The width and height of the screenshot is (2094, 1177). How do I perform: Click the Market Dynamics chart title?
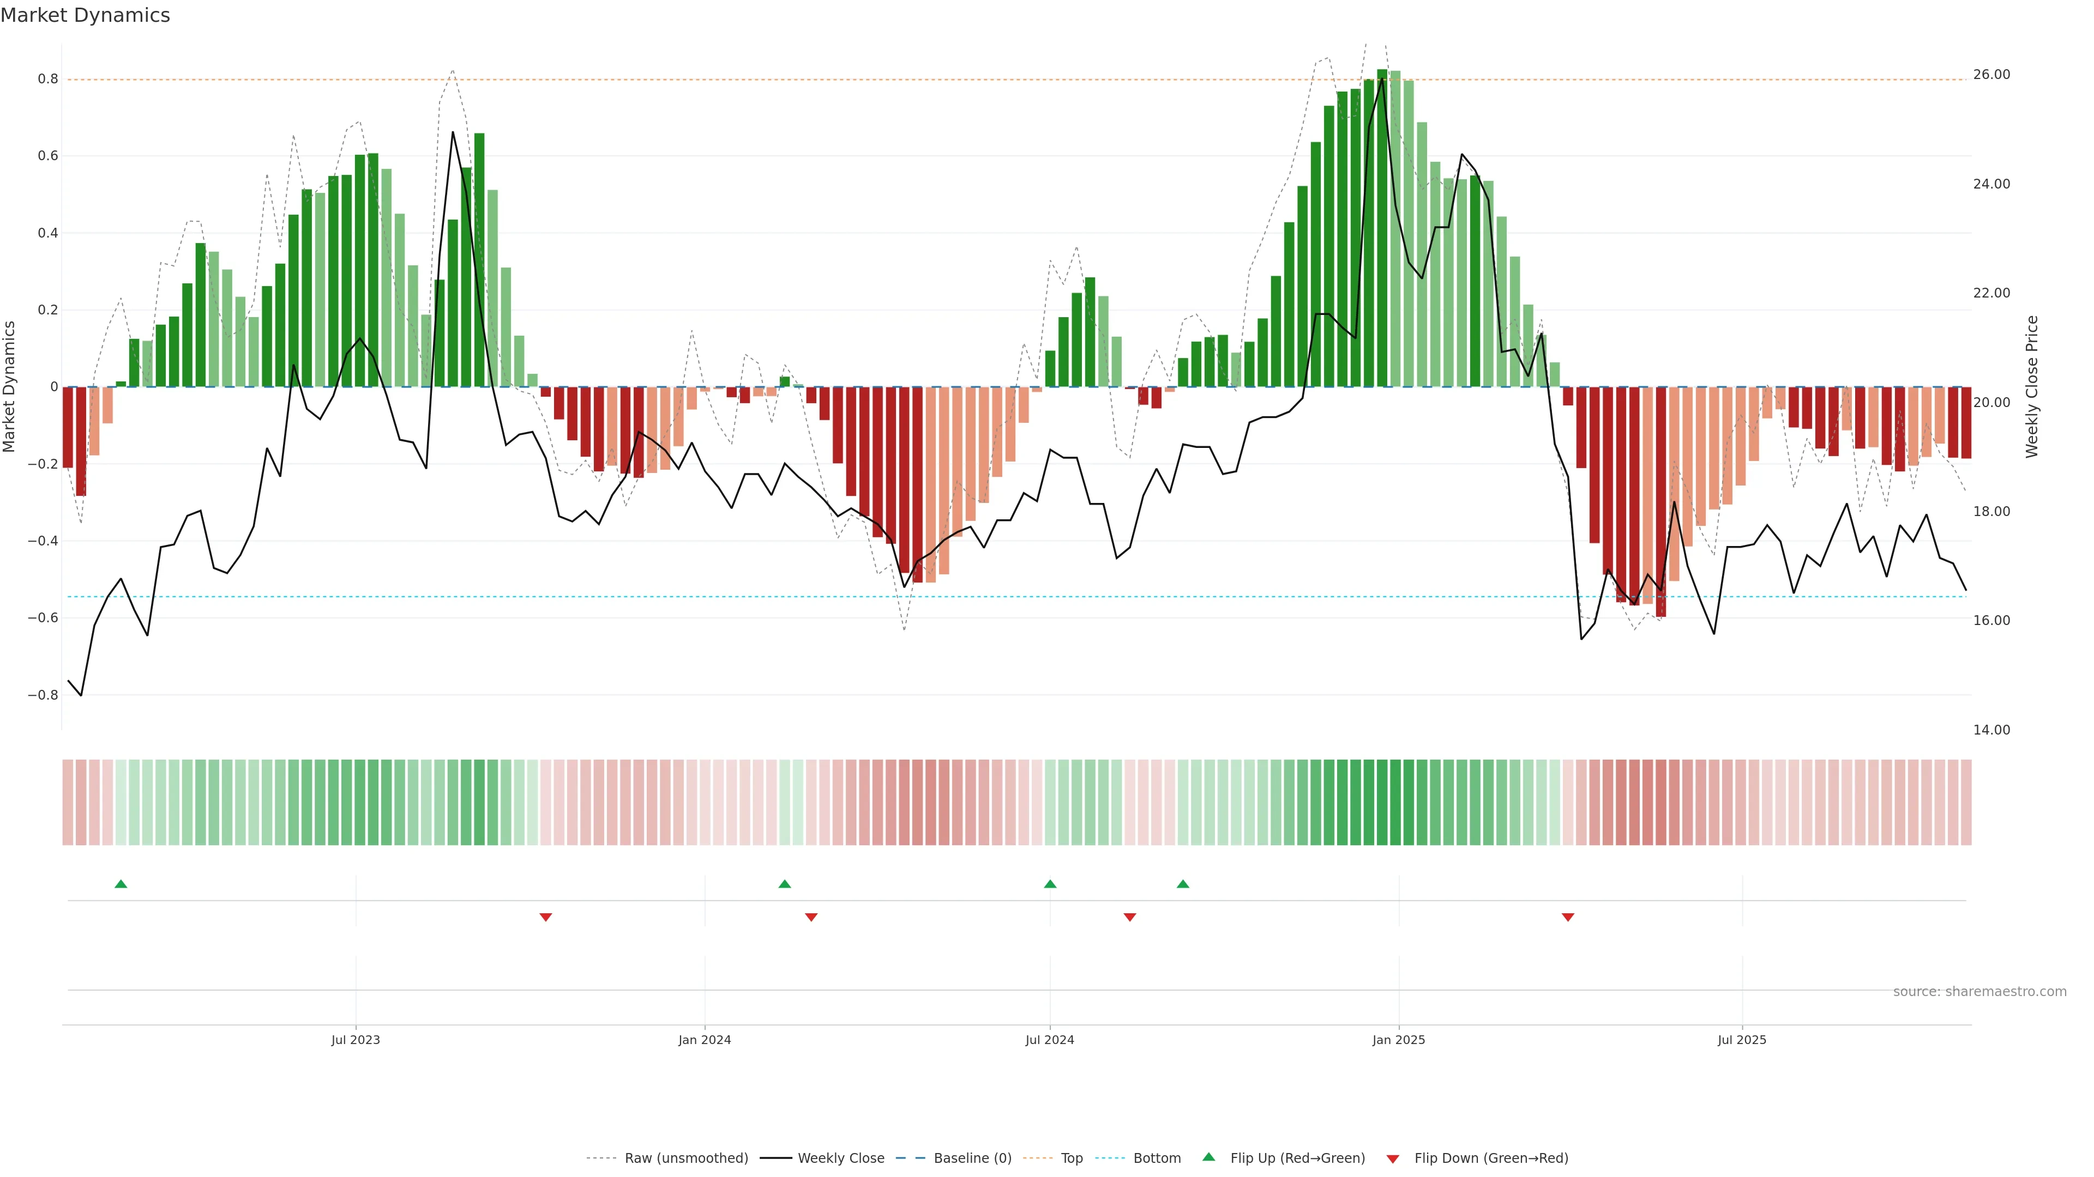86,15
